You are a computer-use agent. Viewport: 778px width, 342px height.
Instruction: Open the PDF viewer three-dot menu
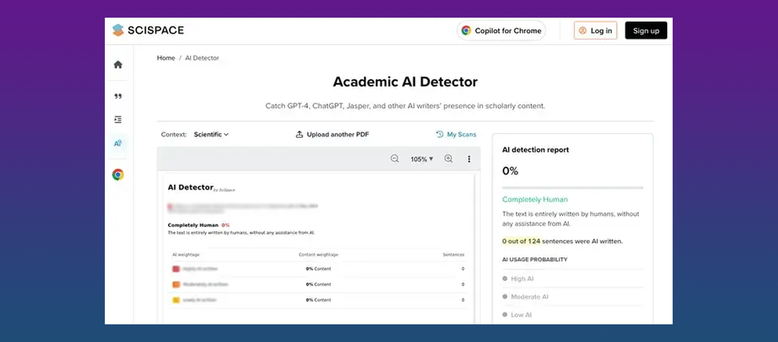tap(469, 159)
